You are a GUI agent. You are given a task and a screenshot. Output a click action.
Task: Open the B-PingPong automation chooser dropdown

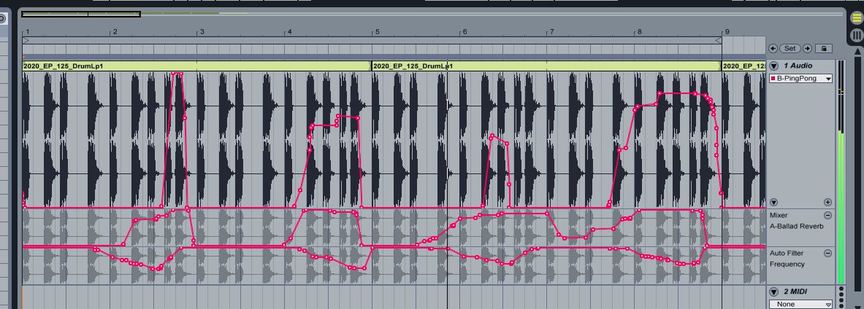coord(800,79)
